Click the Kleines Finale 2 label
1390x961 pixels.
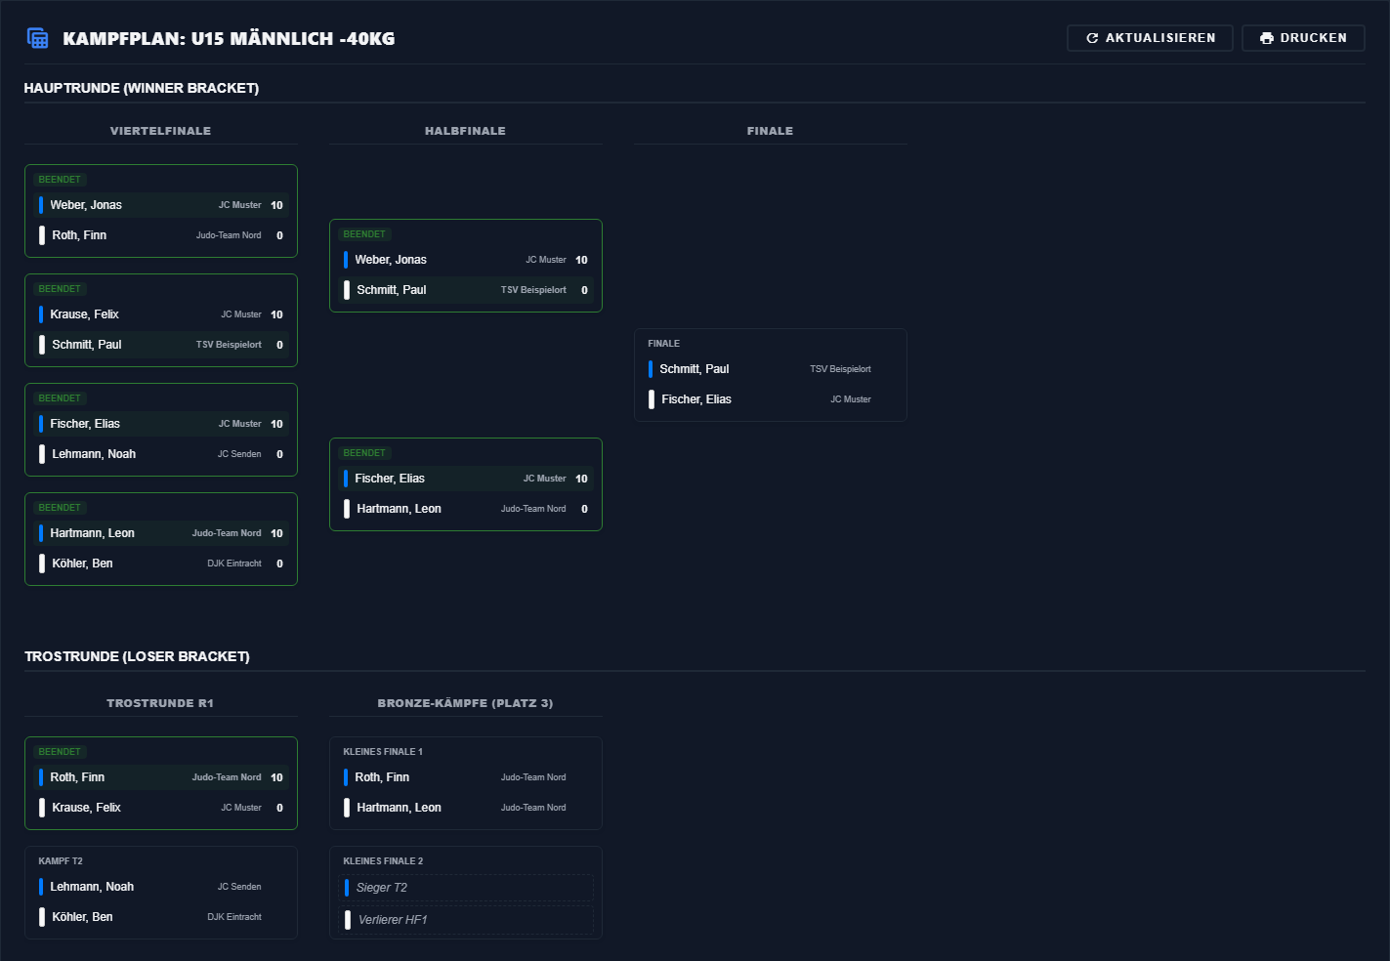point(383,861)
